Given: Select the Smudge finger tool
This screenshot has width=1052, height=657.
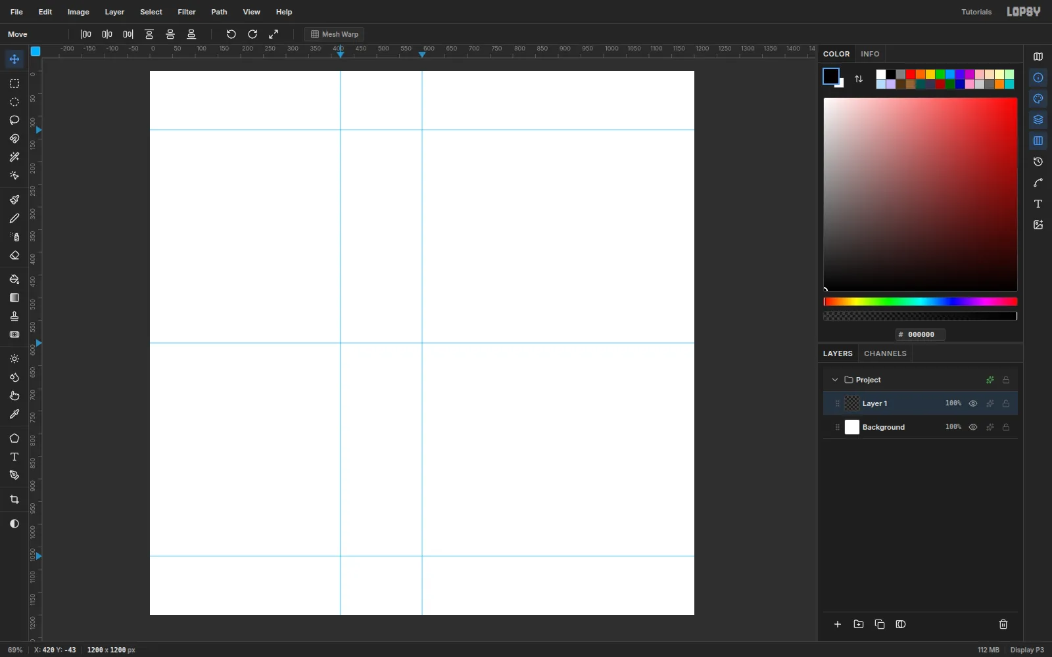Looking at the screenshot, I should (14, 396).
